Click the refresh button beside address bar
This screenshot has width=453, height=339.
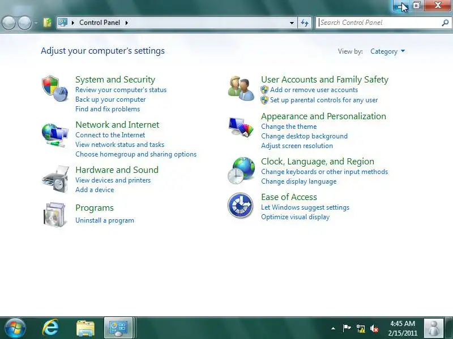pos(305,23)
